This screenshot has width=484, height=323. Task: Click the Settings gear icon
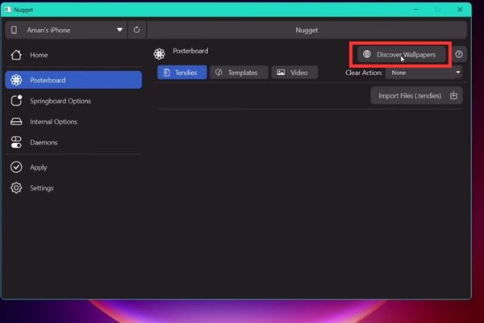click(16, 188)
